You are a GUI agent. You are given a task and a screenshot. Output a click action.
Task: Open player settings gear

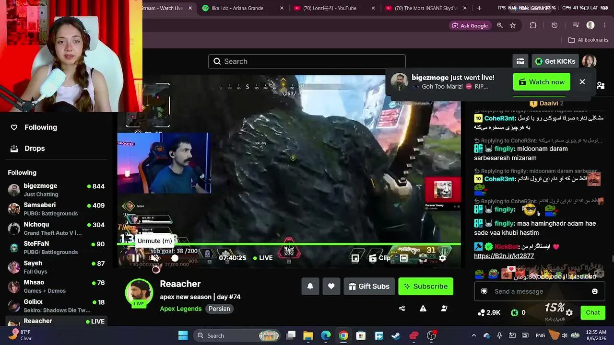coord(442,258)
